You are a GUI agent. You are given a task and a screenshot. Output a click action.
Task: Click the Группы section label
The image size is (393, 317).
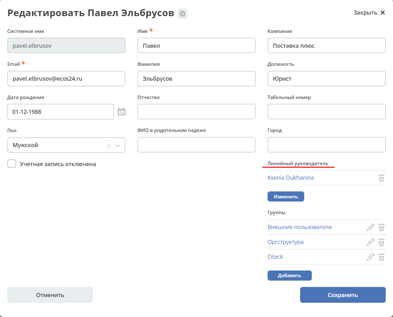[276, 213]
